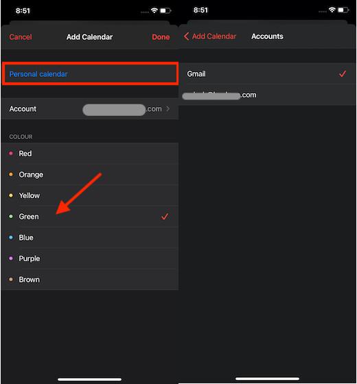Select the Purple colour dot
Screen dimensions: 357x384
click(x=11, y=259)
